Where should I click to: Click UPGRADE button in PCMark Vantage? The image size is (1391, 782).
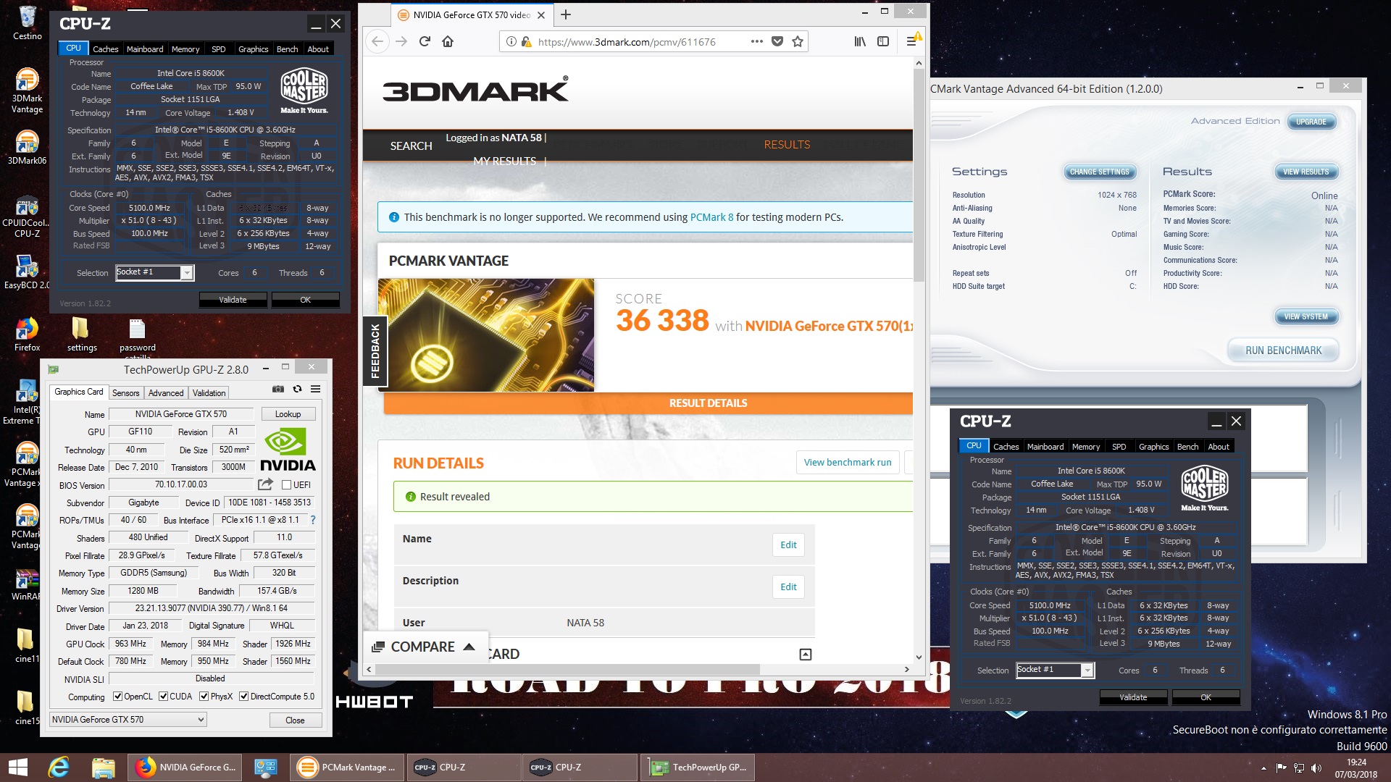pyautogui.click(x=1311, y=122)
